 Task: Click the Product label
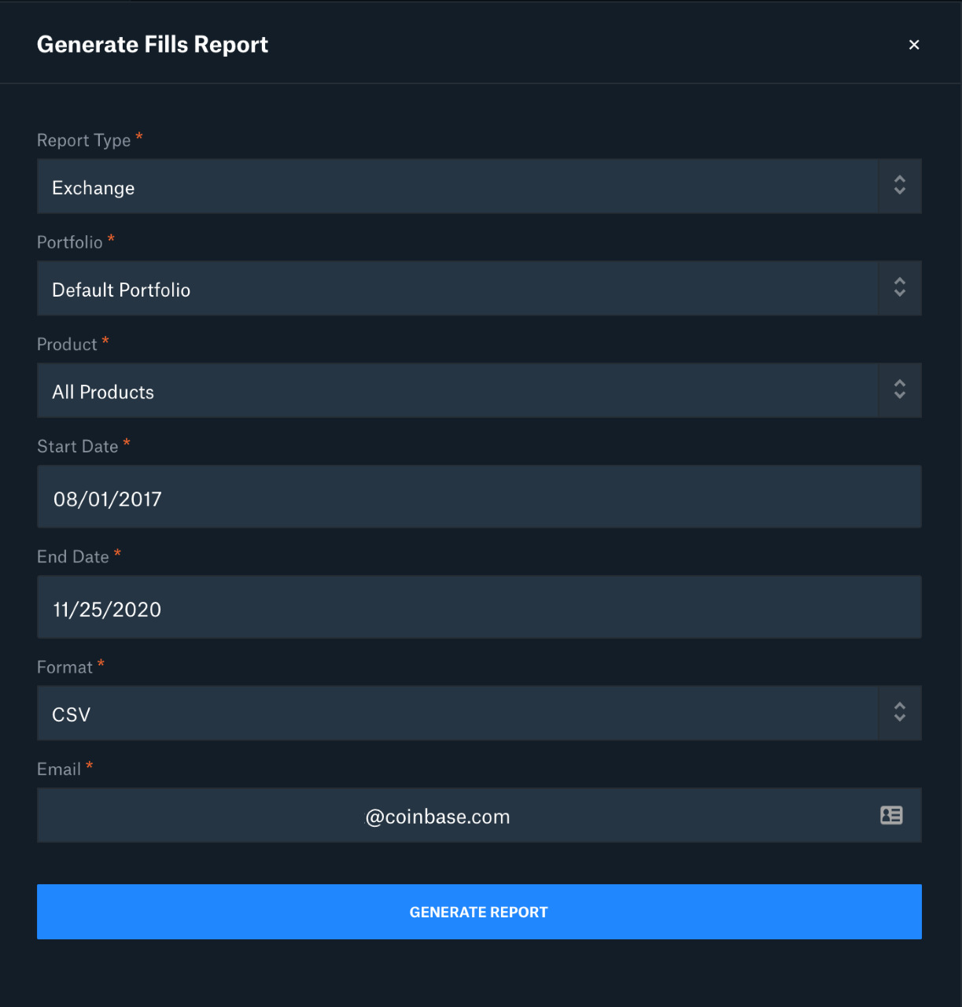[x=67, y=345]
